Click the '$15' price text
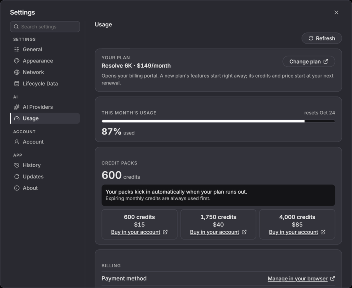Viewport: 352px width, 288px height. pos(139,225)
